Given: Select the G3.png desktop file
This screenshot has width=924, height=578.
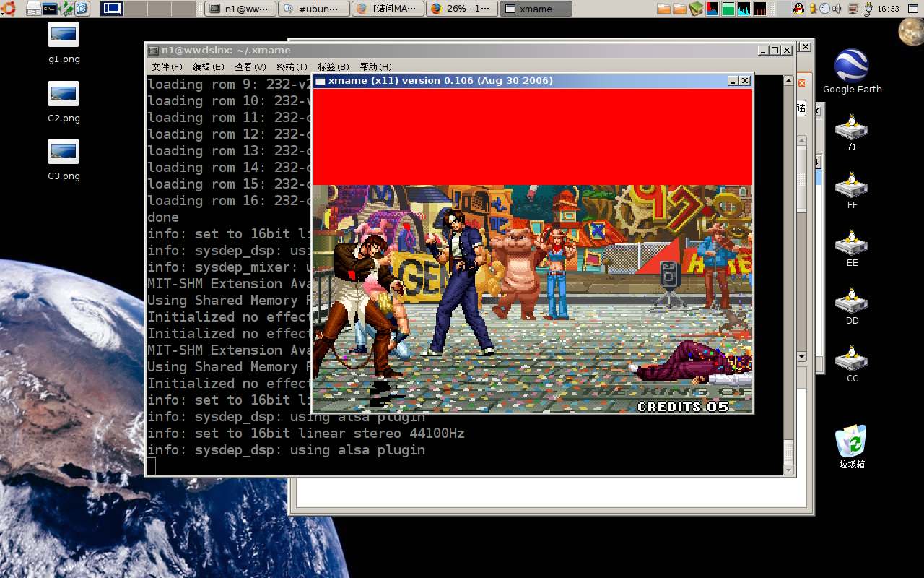Looking at the screenshot, I should click(x=64, y=160).
